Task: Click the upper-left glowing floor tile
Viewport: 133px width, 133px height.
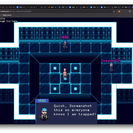Action: (x=55, y=68)
